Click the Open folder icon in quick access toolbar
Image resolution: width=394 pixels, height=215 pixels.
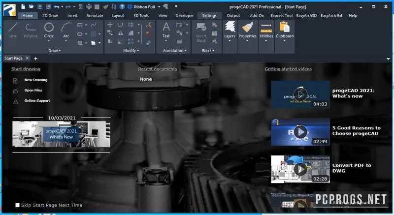click(x=31, y=7)
